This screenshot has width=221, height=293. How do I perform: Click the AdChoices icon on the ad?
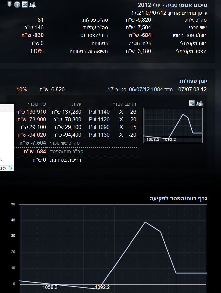pos(11,168)
